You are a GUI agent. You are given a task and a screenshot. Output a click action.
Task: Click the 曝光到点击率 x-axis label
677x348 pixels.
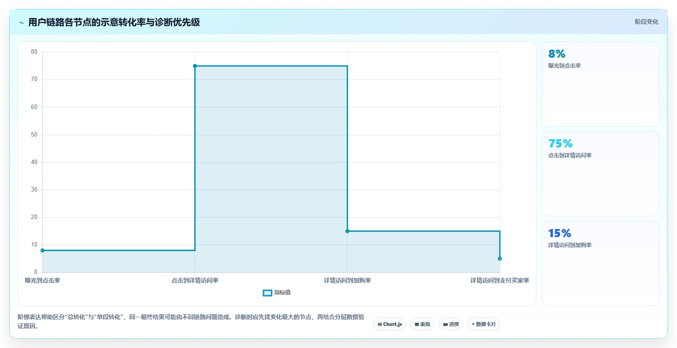click(x=42, y=280)
